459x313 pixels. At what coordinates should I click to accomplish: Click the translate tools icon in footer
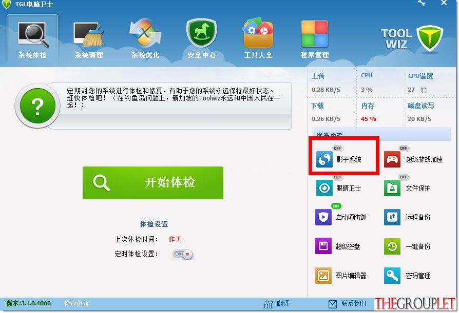[269, 304]
